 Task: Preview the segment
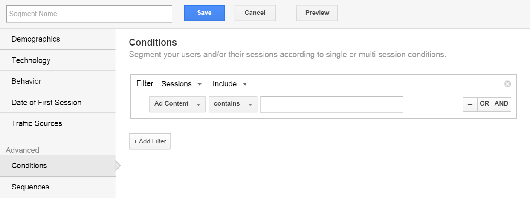pyautogui.click(x=317, y=13)
